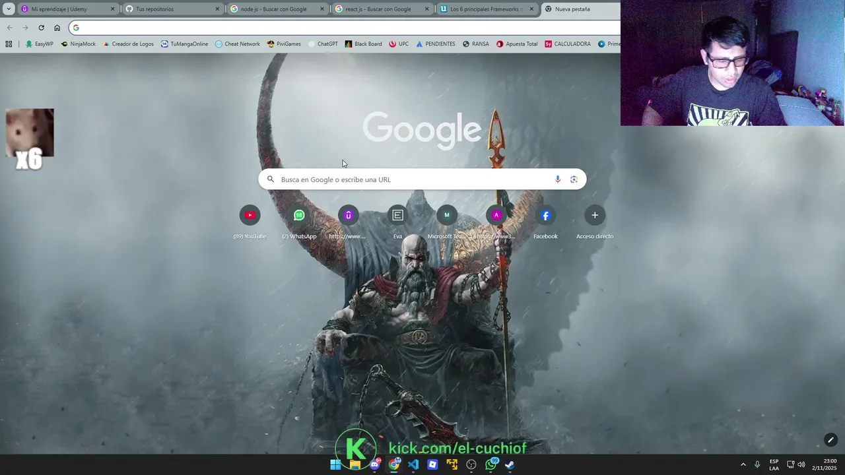Show hidden system tray icons
Screen dimensions: 845x475
[x=743, y=464]
